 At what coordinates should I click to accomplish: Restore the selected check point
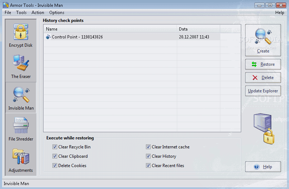(x=263, y=64)
